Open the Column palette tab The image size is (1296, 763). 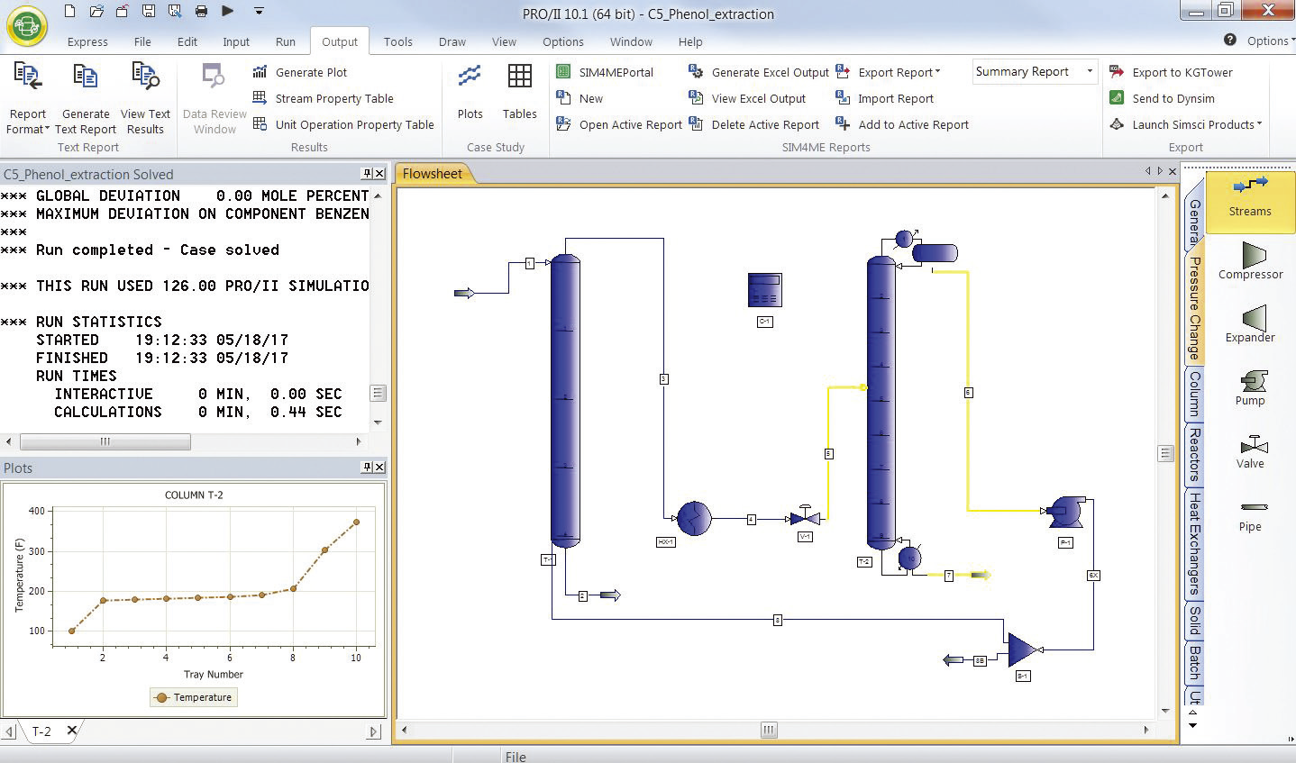pos(1194,393)
